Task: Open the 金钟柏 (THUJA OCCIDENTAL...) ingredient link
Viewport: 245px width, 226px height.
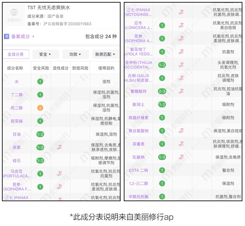Action: pyautogui.click(x=139, y=65)
